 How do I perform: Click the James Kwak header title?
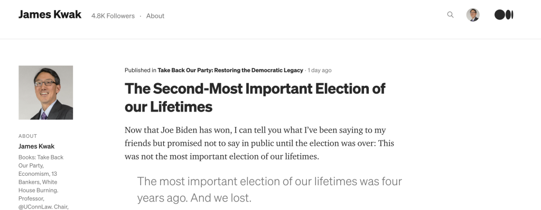click(50, 14)
